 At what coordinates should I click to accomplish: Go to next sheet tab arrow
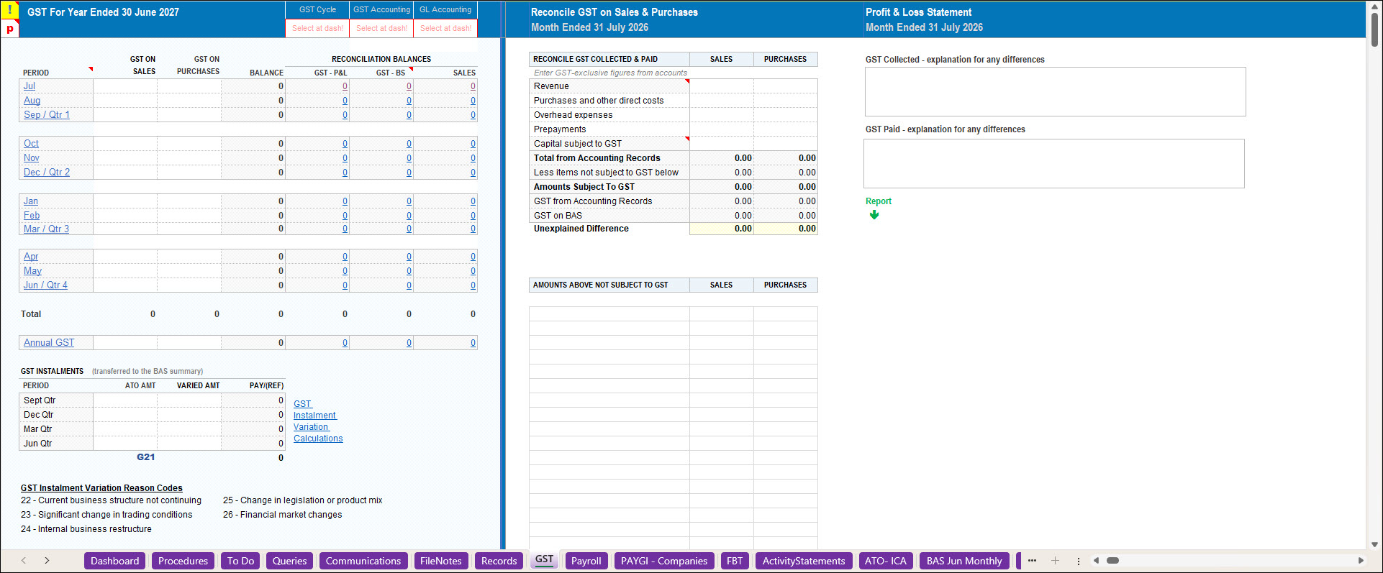pyautogui.click(x=47, y=561)
